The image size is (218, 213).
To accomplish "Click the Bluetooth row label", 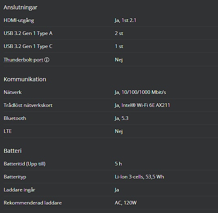I will pos(15,118).
